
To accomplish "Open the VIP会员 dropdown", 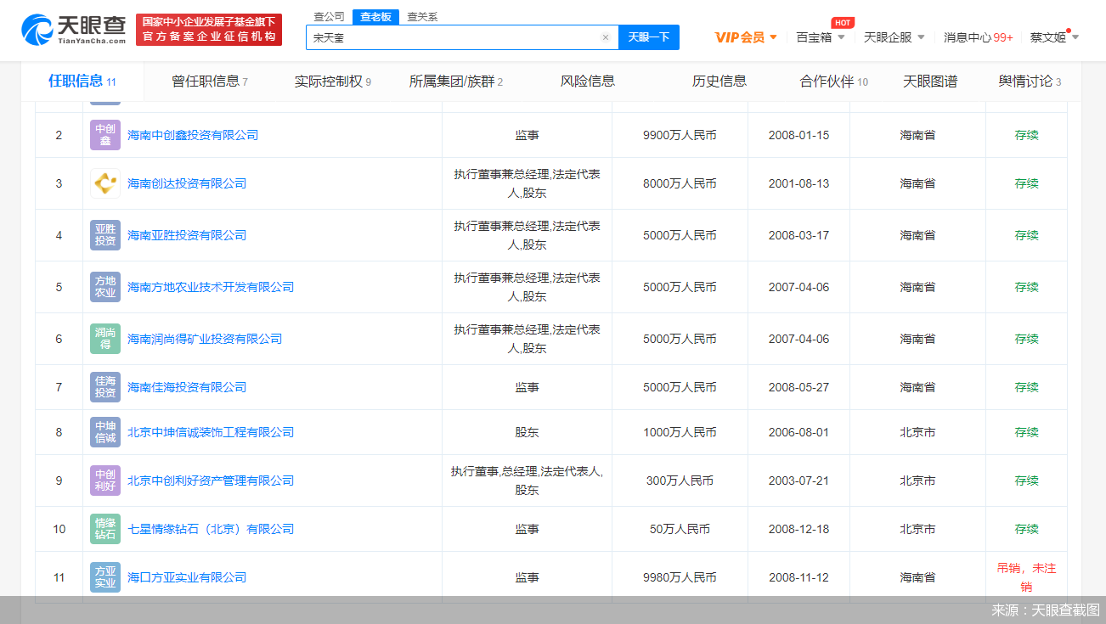I will (x=745, y=37).
